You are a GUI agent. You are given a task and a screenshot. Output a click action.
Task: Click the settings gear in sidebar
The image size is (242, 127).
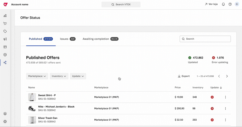tap(5, 121)
